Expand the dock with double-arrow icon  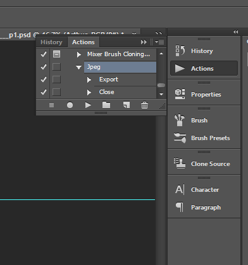[236, 32]
